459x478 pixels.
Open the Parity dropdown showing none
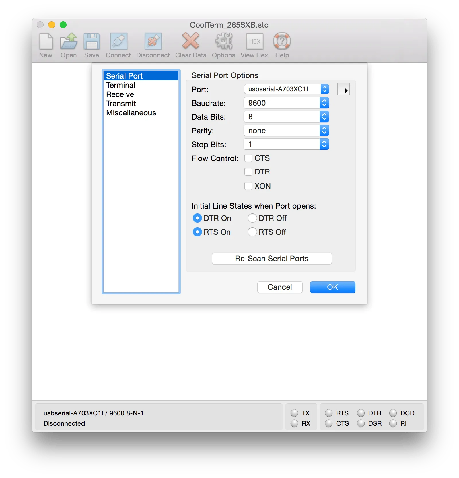(286, 130)
